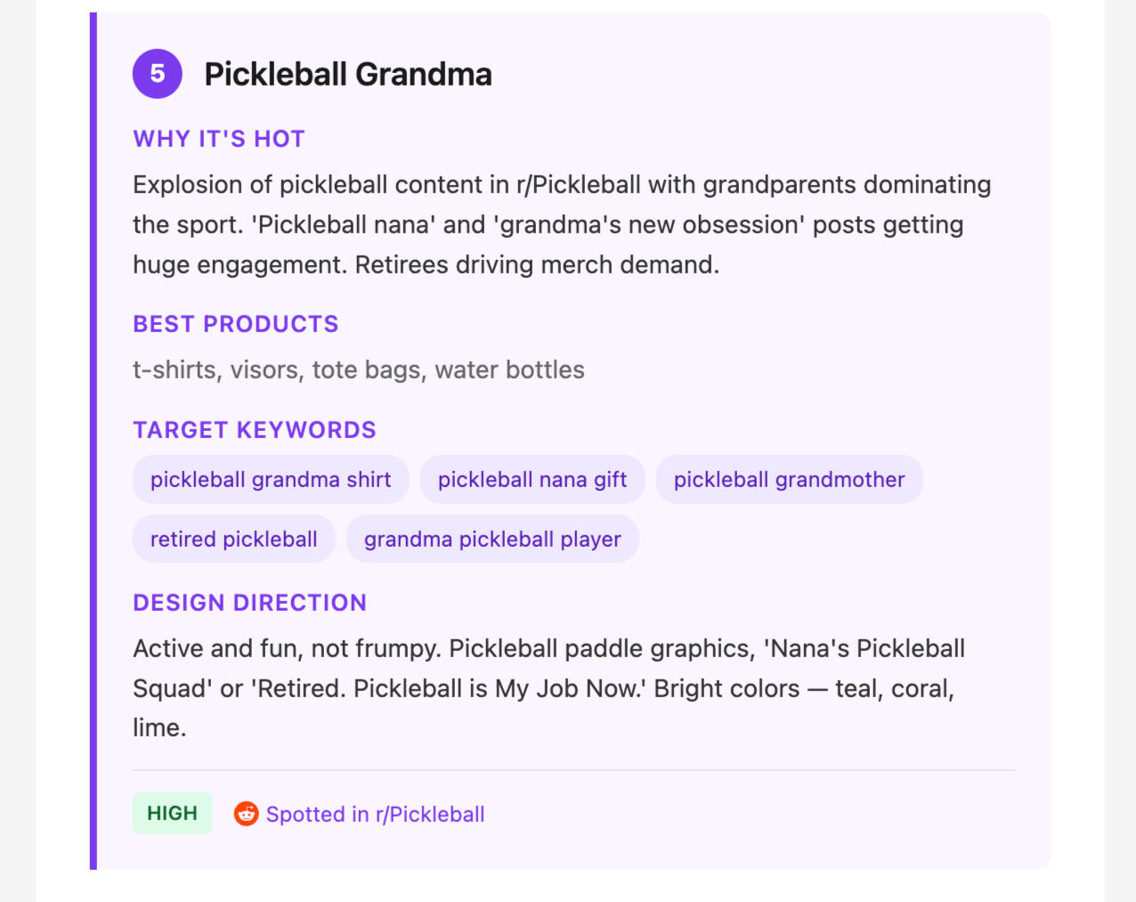Click the Pickleball Grandma card title
Viewport: 1136px width, 902px height.
[348, 75]
